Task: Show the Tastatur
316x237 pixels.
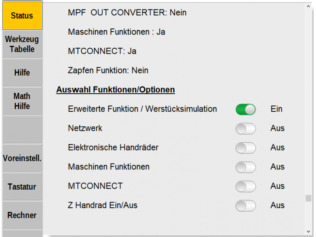Action: click(22, 186)
